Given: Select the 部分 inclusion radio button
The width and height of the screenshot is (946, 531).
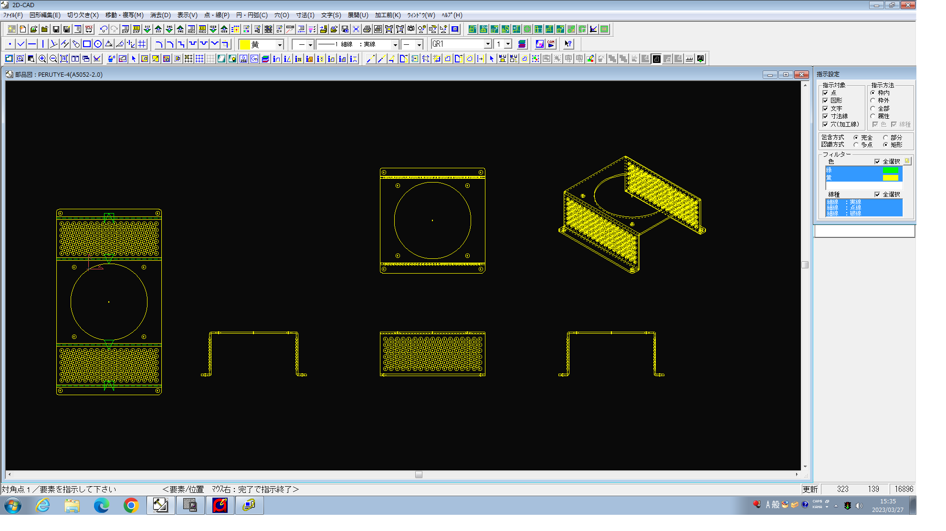Looking at the screenshot, I should 885,138.
